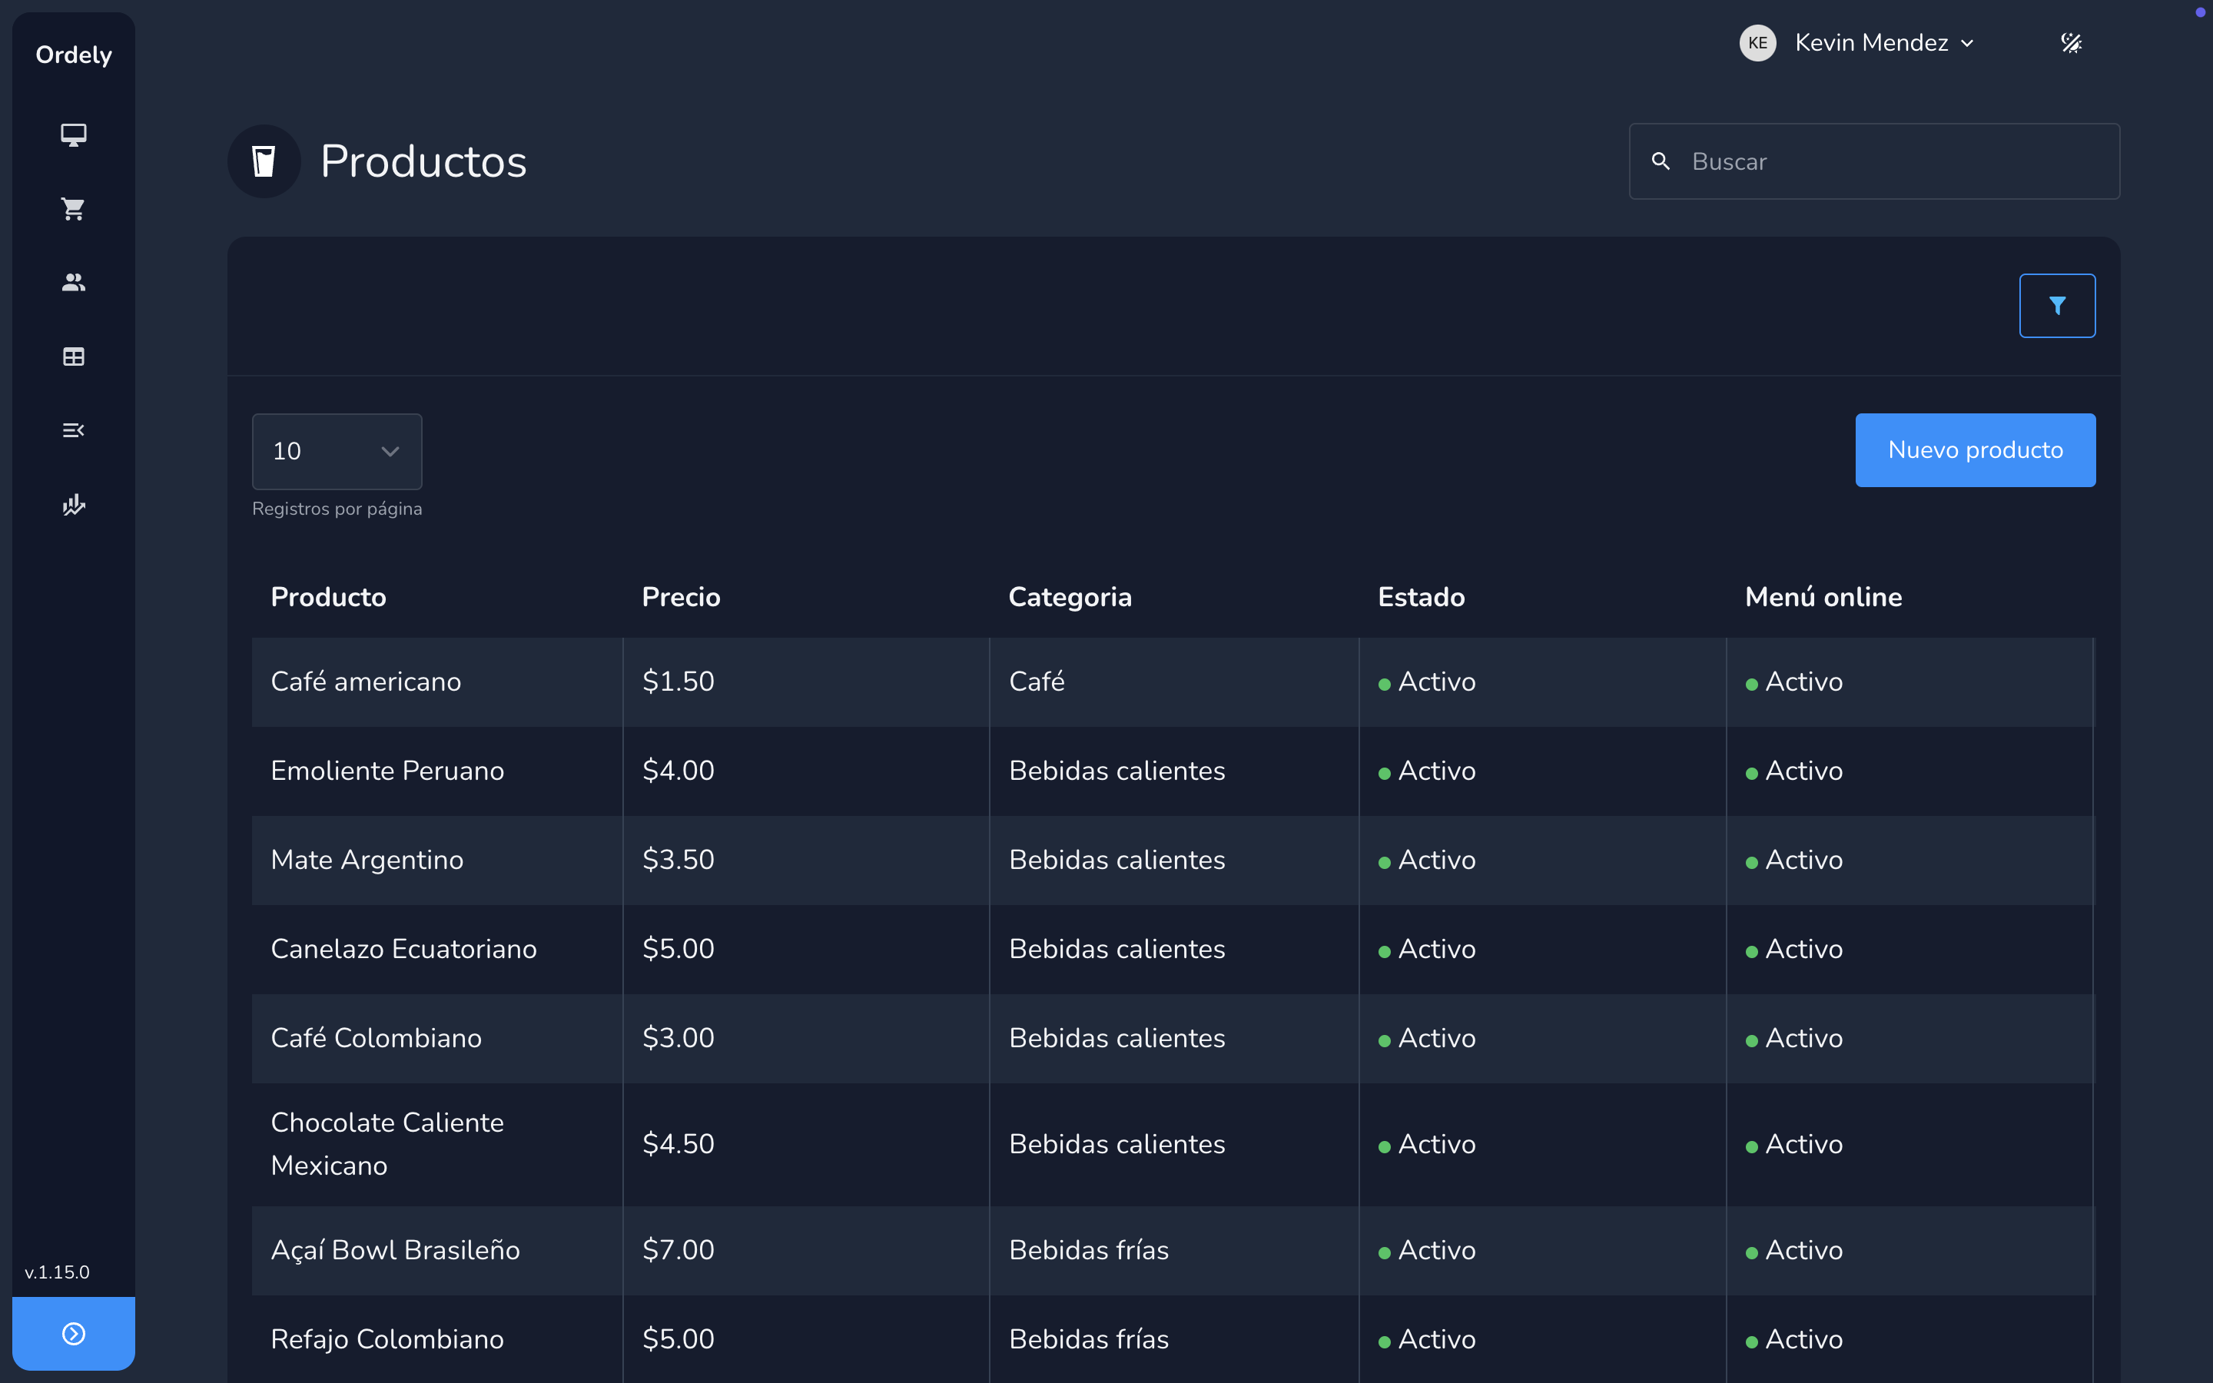The image size is (2213, 1383).
Task: Select the Açaí Bowl Brasileño product name
Action: coord(395,1249)
